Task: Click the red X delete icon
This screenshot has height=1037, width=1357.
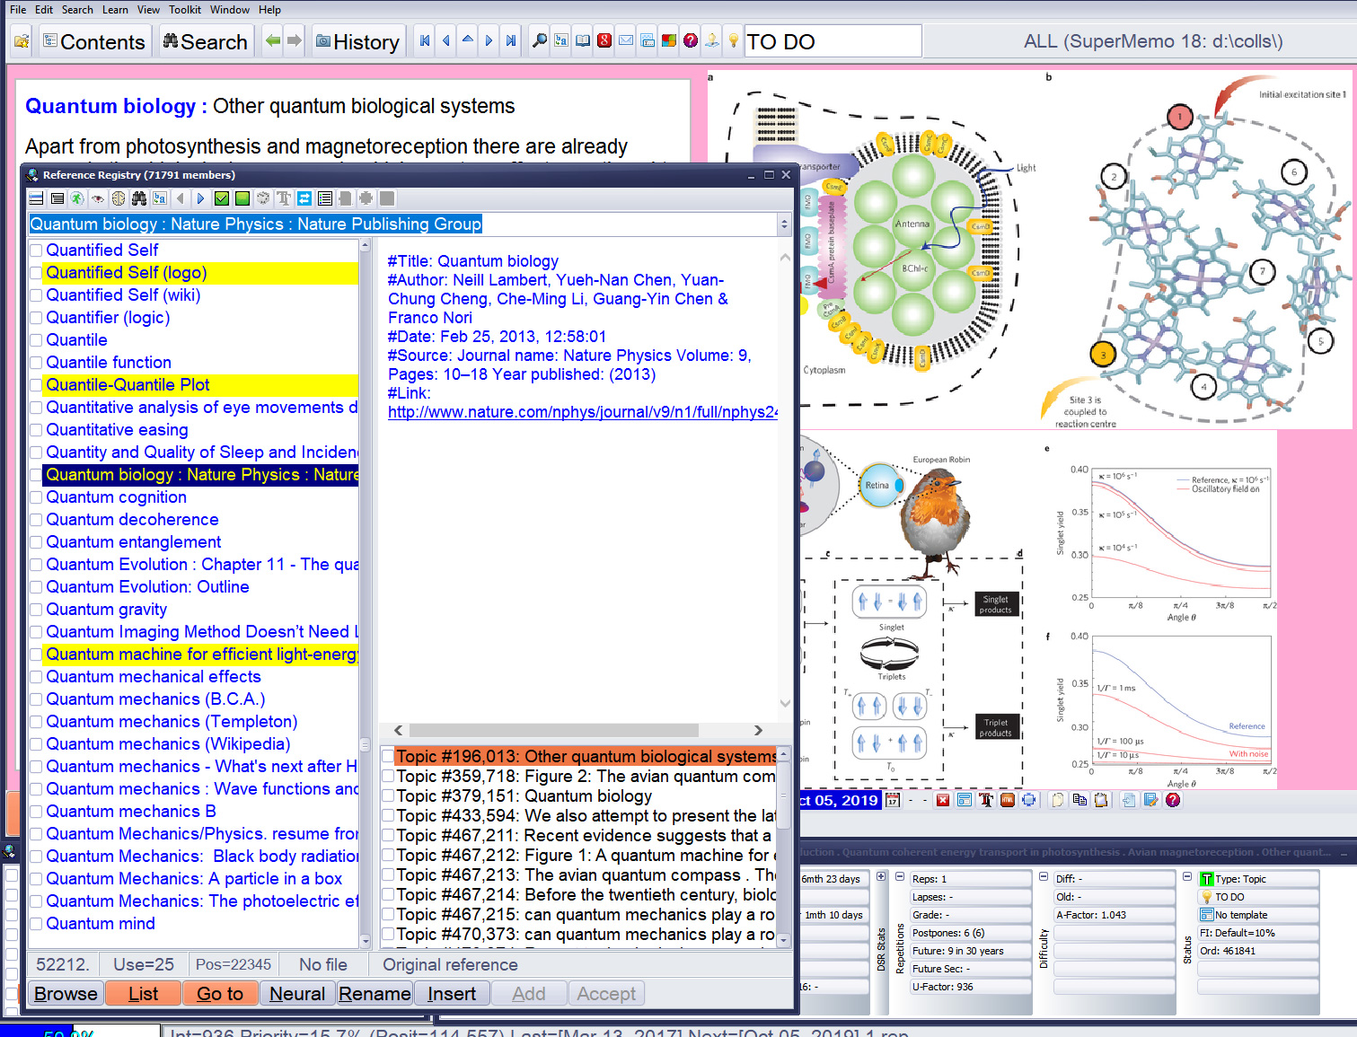Action: 942,800
